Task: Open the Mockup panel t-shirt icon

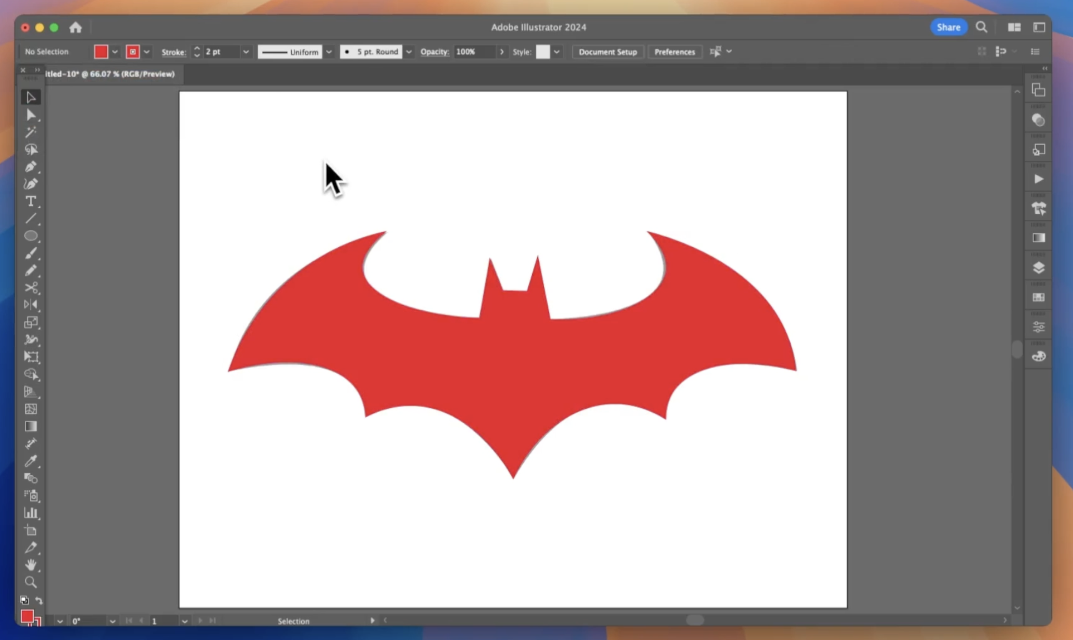Action: tap(1039, 209)
